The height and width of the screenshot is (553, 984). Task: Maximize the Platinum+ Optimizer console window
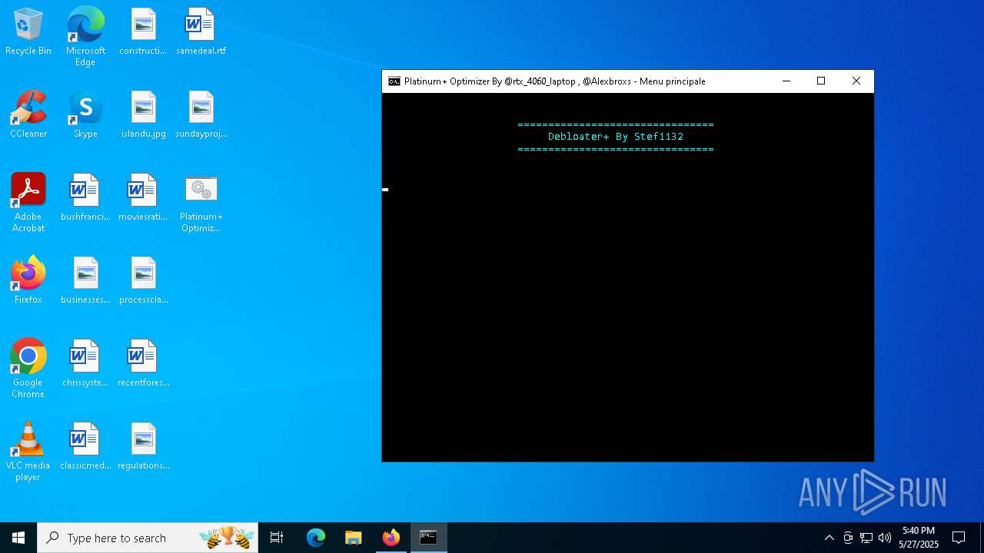pos(821,81)
